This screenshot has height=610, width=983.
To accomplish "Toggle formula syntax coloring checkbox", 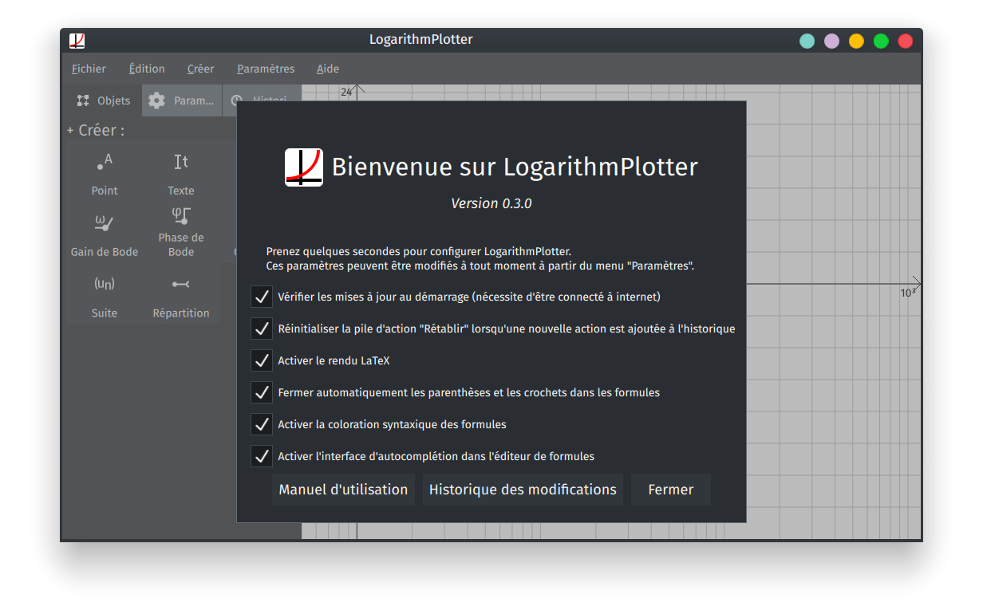I will (x=262, y=424).
